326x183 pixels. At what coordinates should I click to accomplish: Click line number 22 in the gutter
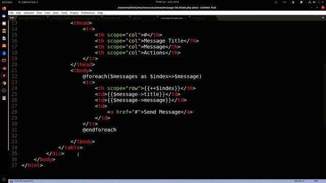(14, 76)
